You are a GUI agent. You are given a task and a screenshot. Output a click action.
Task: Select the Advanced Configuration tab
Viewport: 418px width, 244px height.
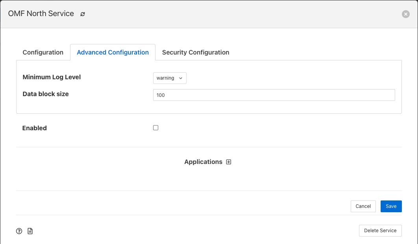click(x=113, y=52)
